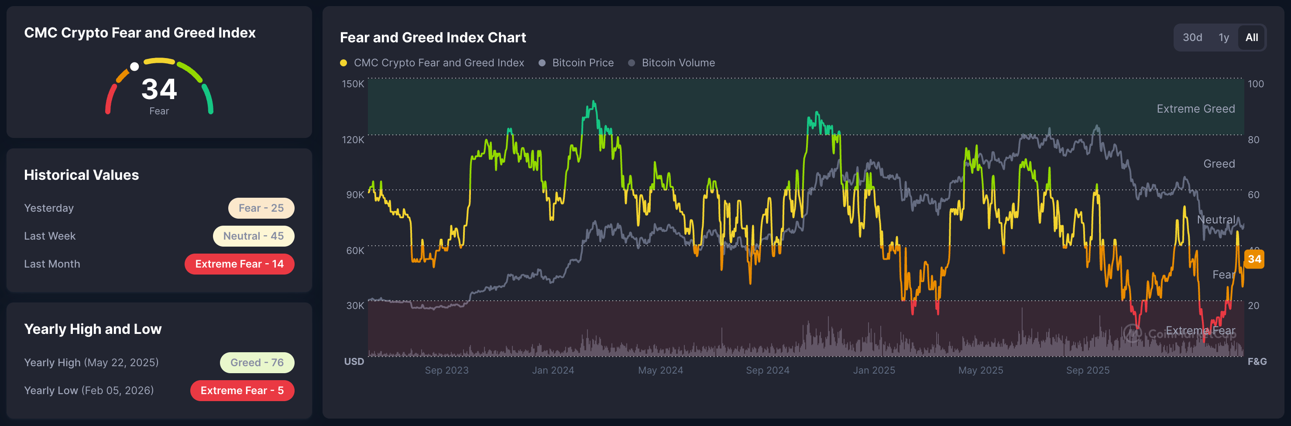Screen dimensions: 1291x426
Task: Click the 30K price axis label
Action: 355,306
